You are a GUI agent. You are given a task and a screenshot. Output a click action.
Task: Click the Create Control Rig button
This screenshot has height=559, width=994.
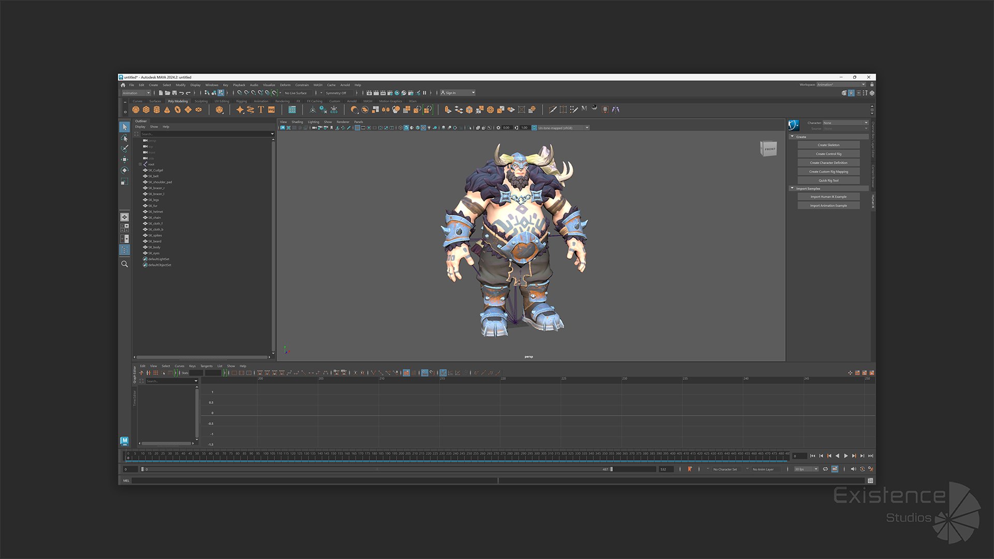point(828,154)
